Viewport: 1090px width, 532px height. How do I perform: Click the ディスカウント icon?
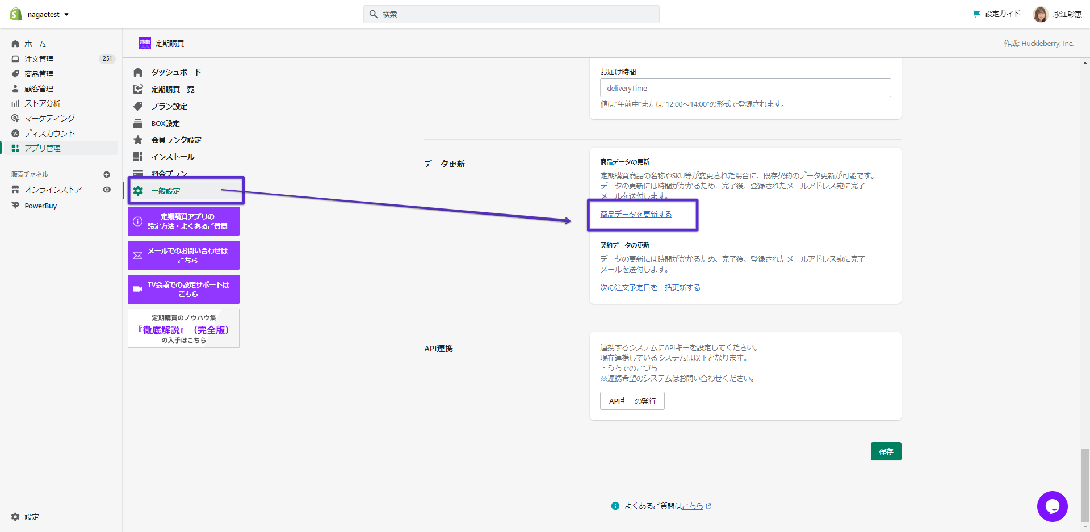pos(15,133)
